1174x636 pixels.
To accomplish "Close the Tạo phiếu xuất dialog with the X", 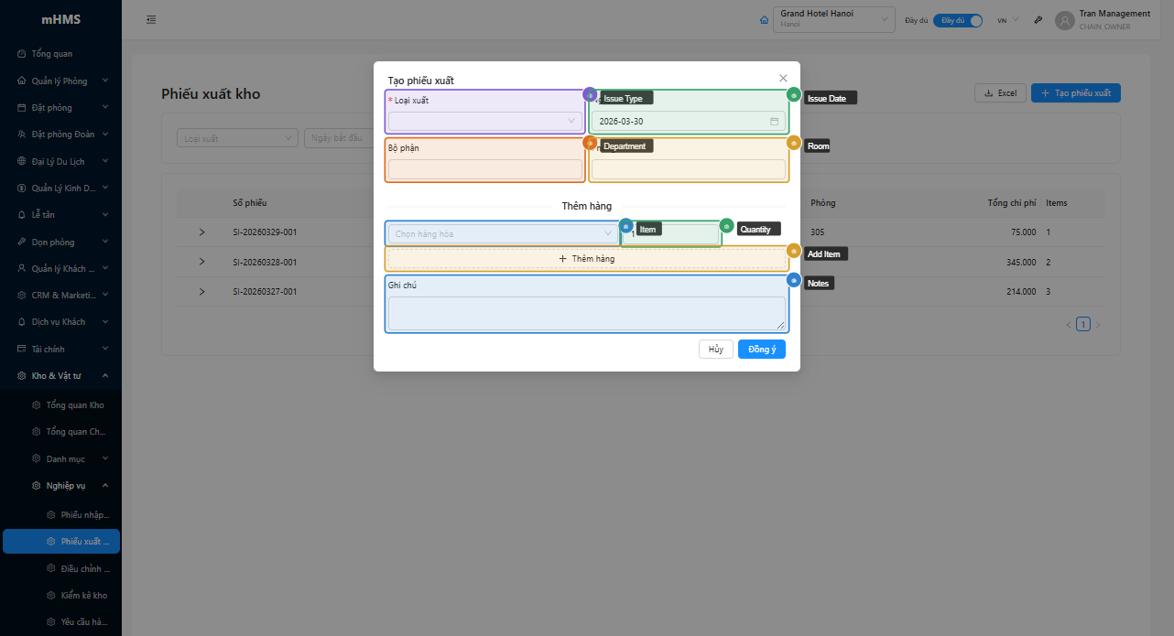I will [783, 79].
